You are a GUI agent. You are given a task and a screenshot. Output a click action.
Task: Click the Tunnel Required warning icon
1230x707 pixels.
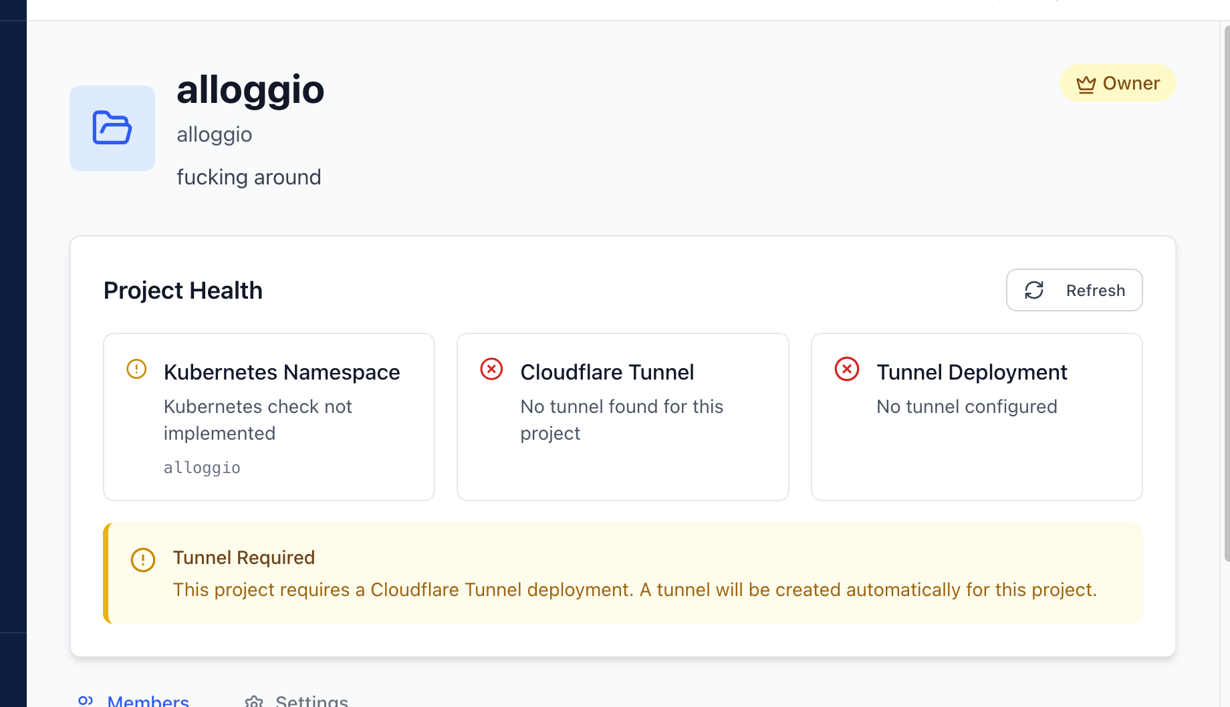[143, 560]
